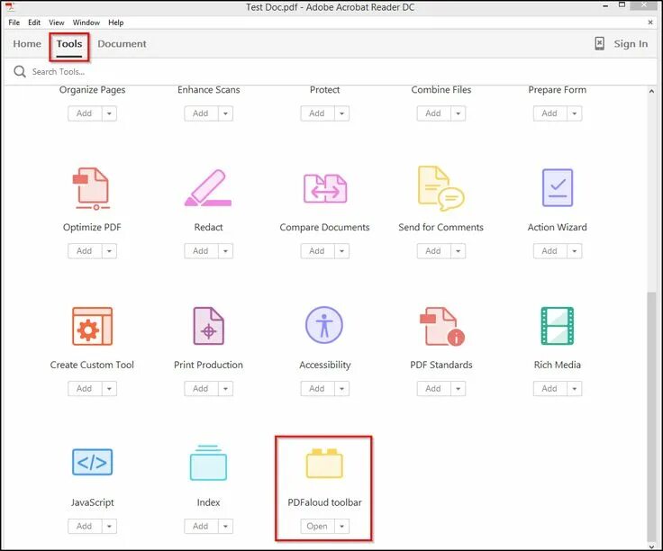Expand the Organize Pages Add dropdown arrow

click(x=109, y=113)
